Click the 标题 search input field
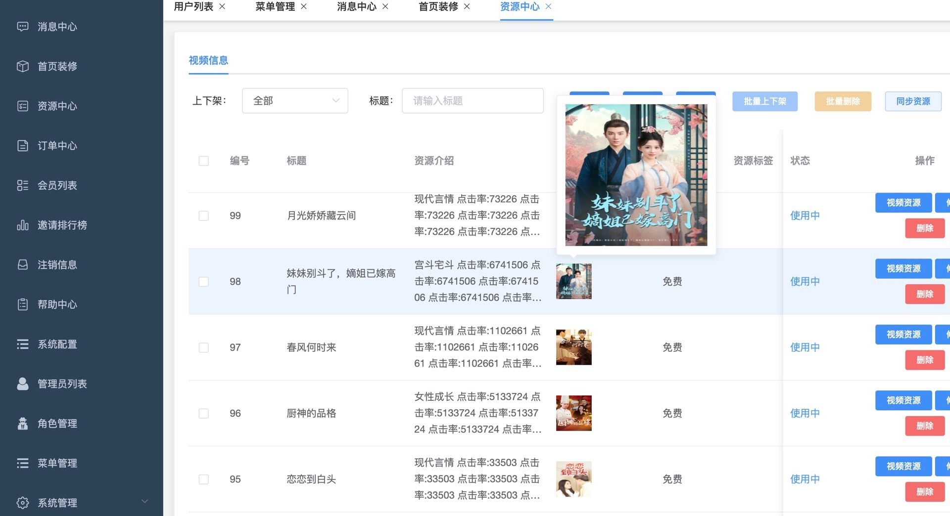The width and height of the screenshot is (950, 516). (x=473, y=101)
